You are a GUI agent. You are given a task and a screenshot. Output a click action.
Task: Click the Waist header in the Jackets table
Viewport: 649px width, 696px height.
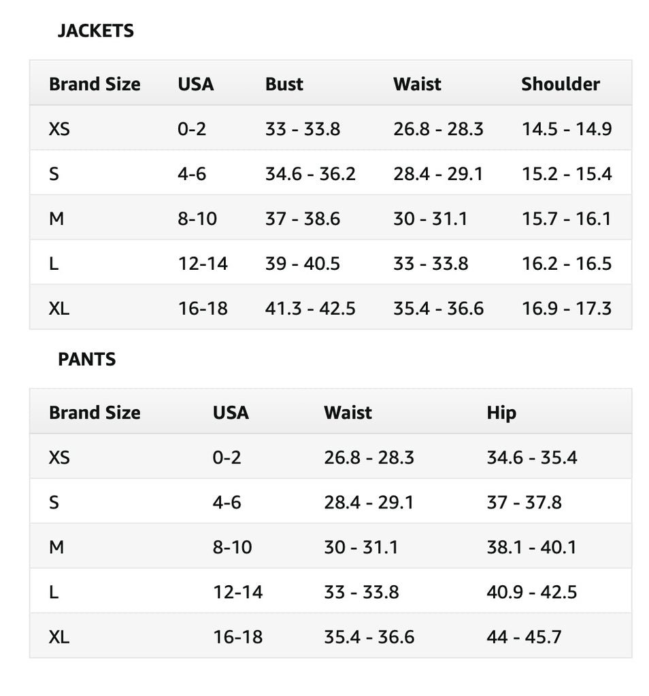coord(417,84)
